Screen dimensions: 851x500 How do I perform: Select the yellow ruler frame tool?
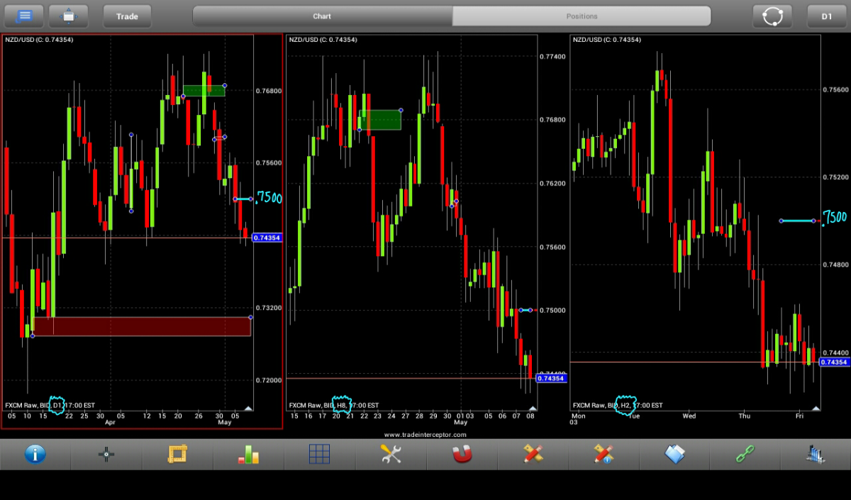[177, 454]
